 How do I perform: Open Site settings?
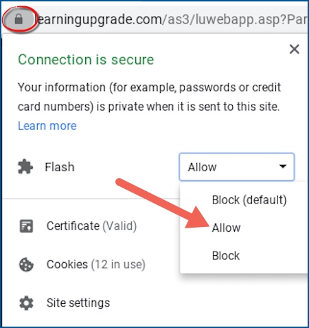coord(78,303)
